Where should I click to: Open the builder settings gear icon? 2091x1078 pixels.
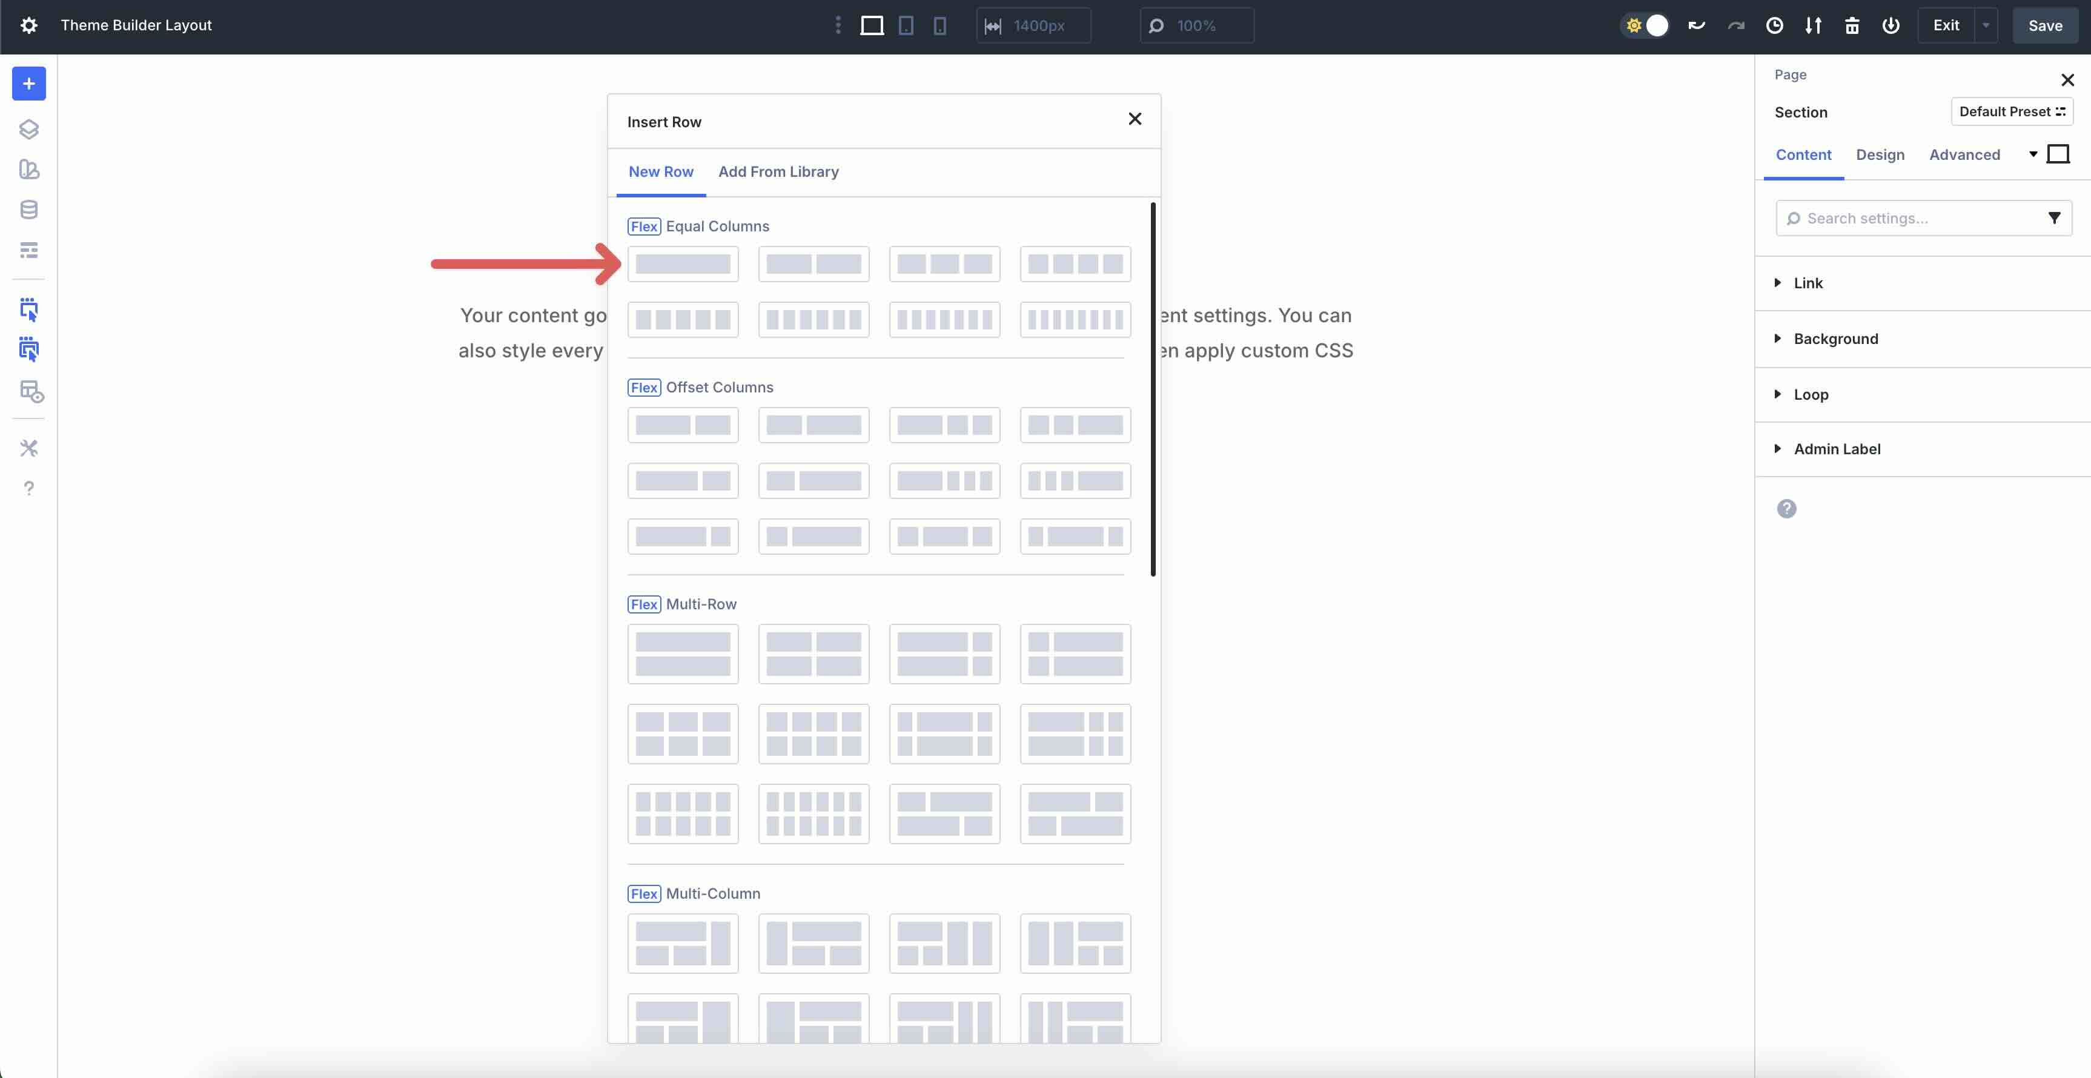point(28,25)
